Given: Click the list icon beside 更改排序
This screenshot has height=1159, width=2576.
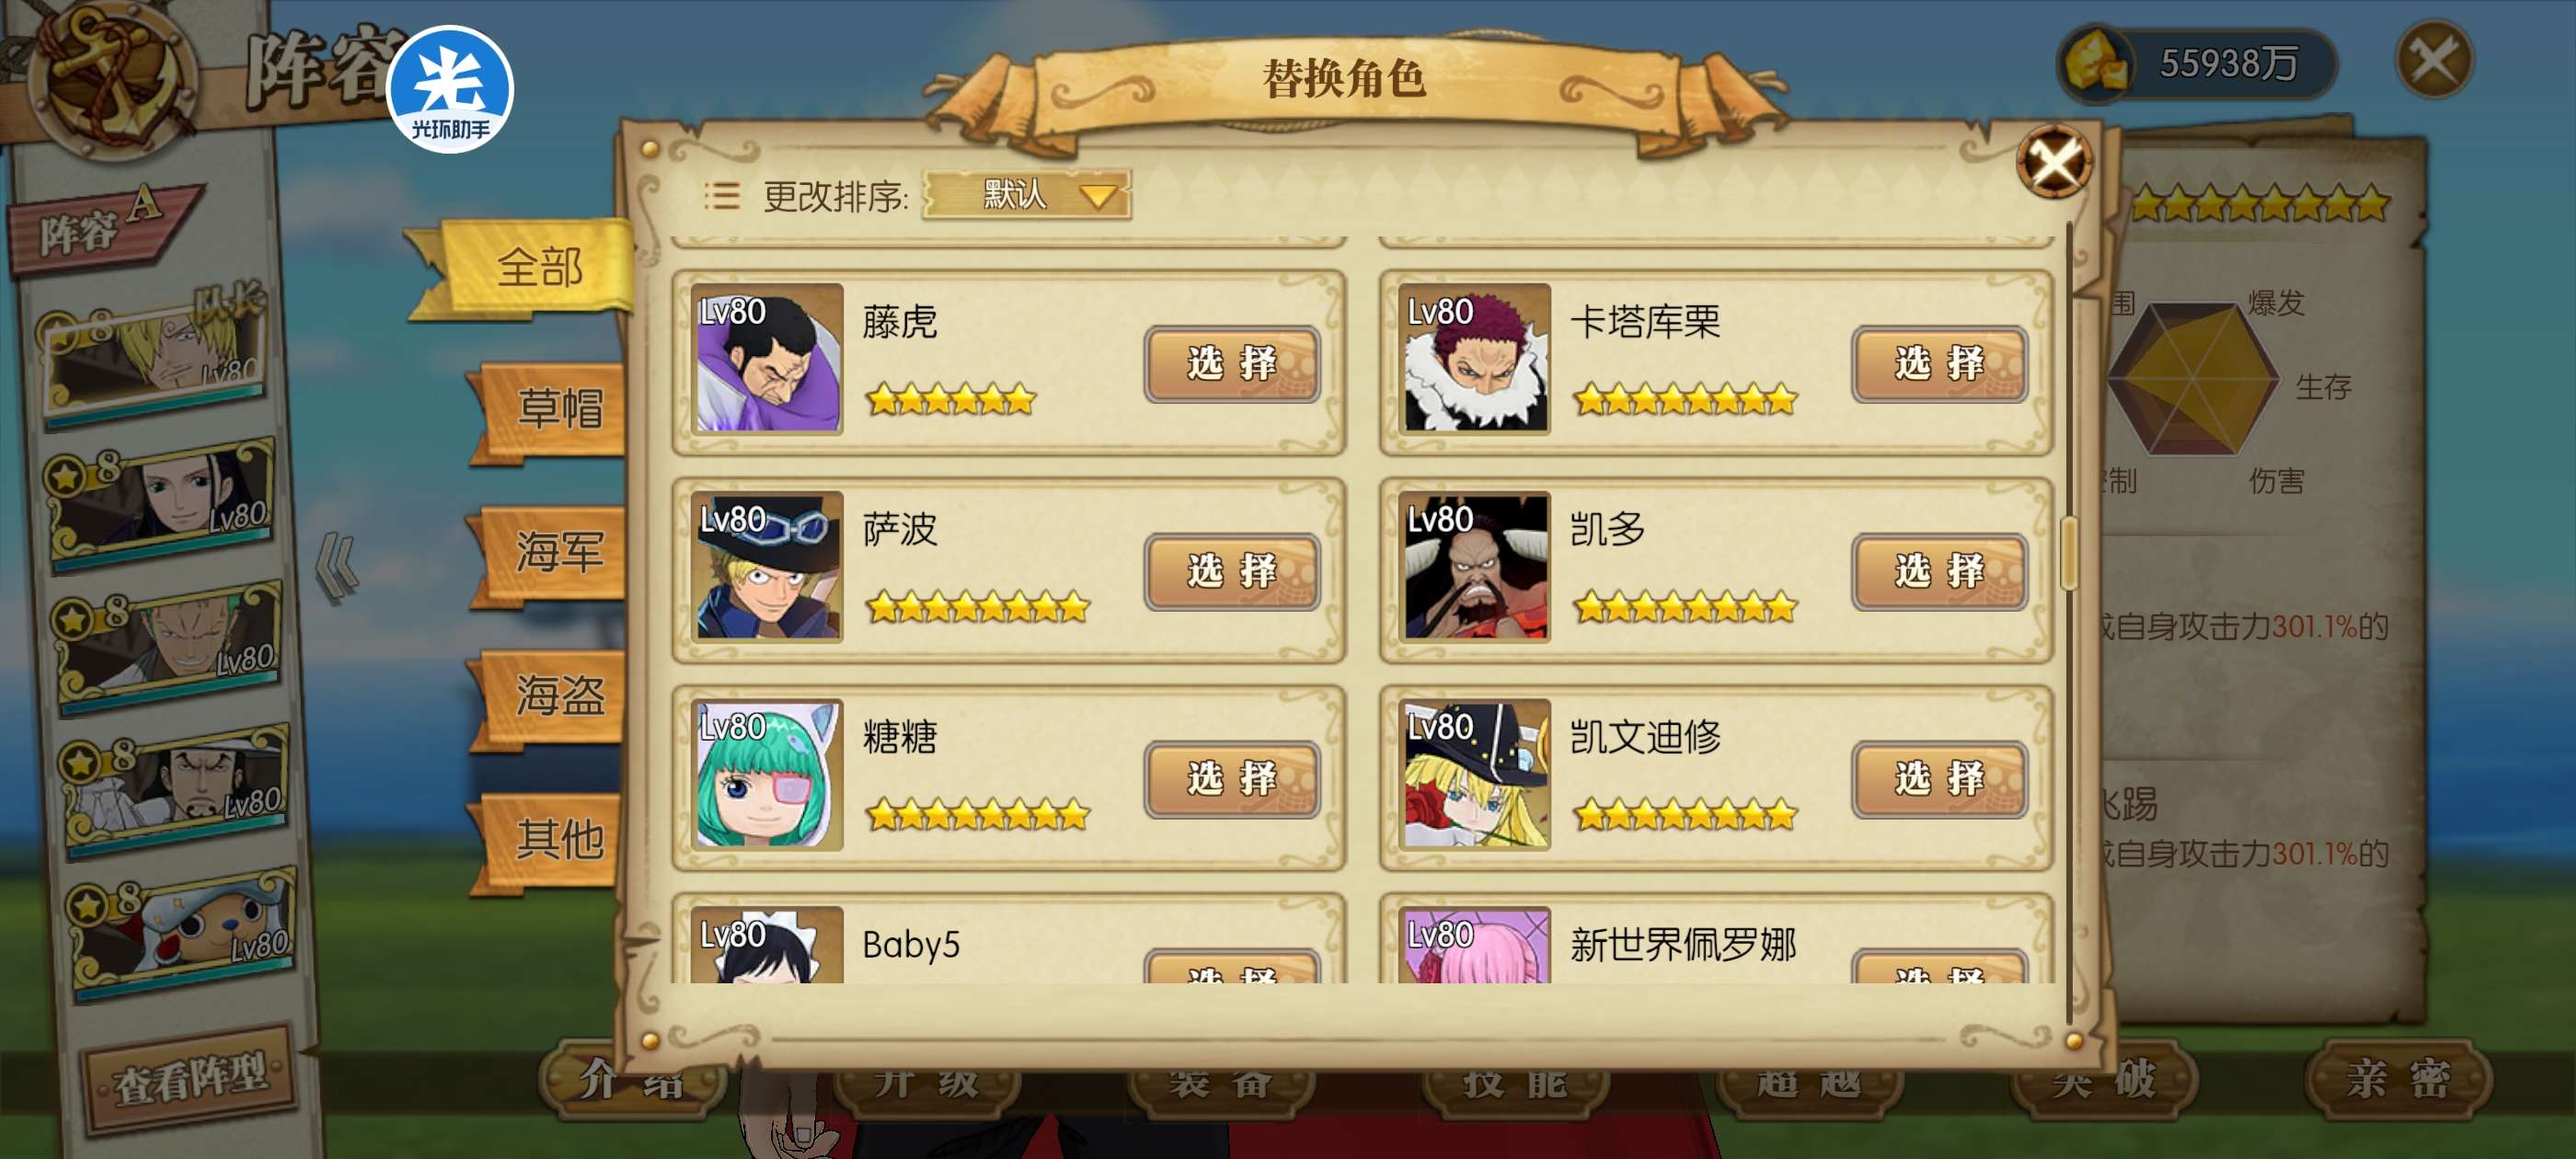Looking at the screenshot, I should 721,195.
